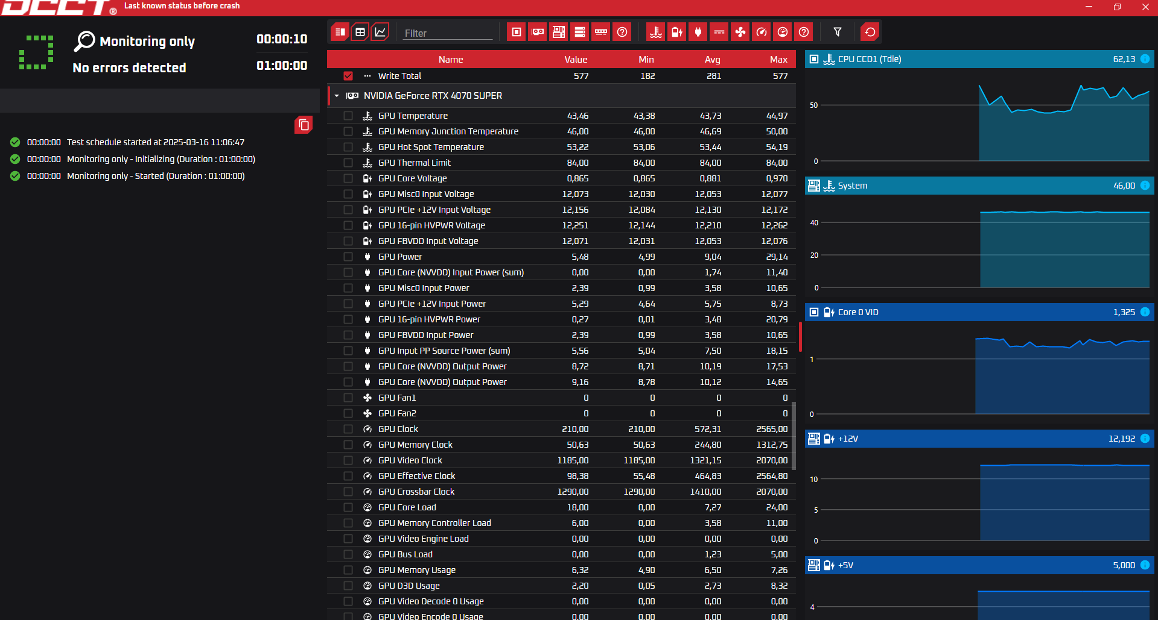
Task: Open info icon on System graph header
Action: pyautogui.click(x=1145, y=186)
